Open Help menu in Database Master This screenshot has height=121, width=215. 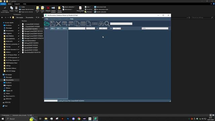72,19
